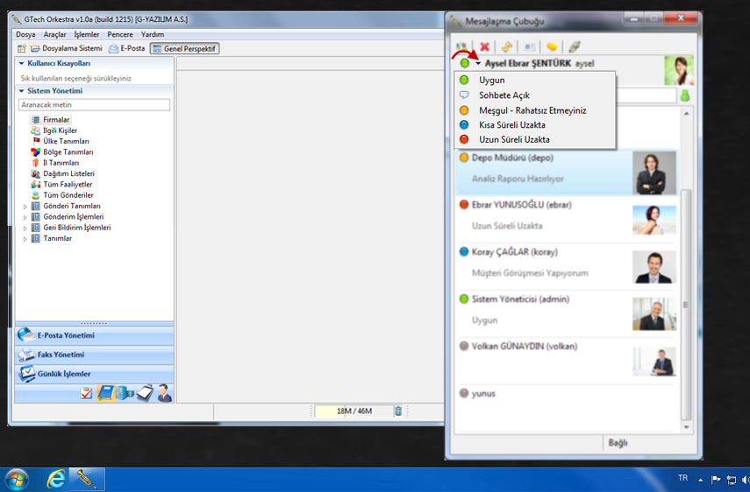Viewport: 750px width, 492px height.
Task: Click the green person icon beside search field
Action: [x=685, y=95]
